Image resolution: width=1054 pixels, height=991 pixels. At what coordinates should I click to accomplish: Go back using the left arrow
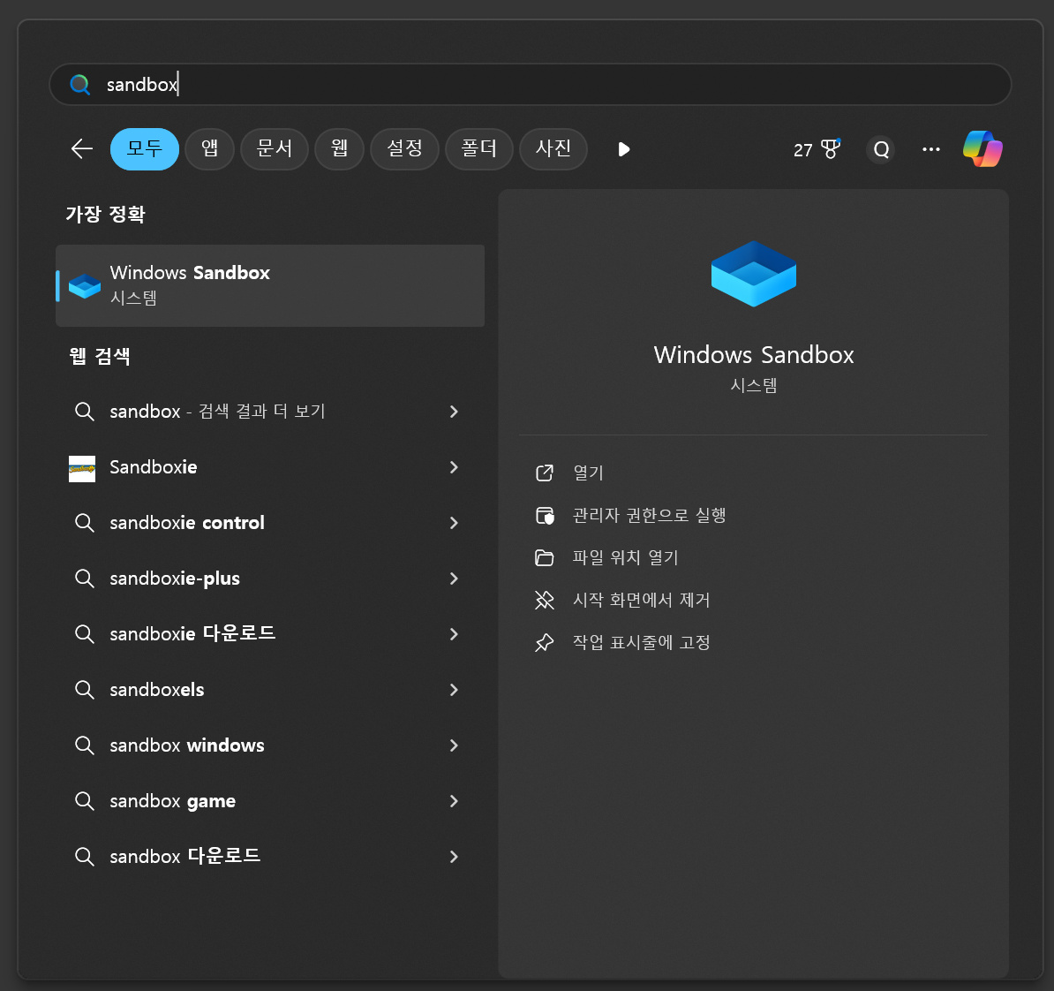click(81, 148)
